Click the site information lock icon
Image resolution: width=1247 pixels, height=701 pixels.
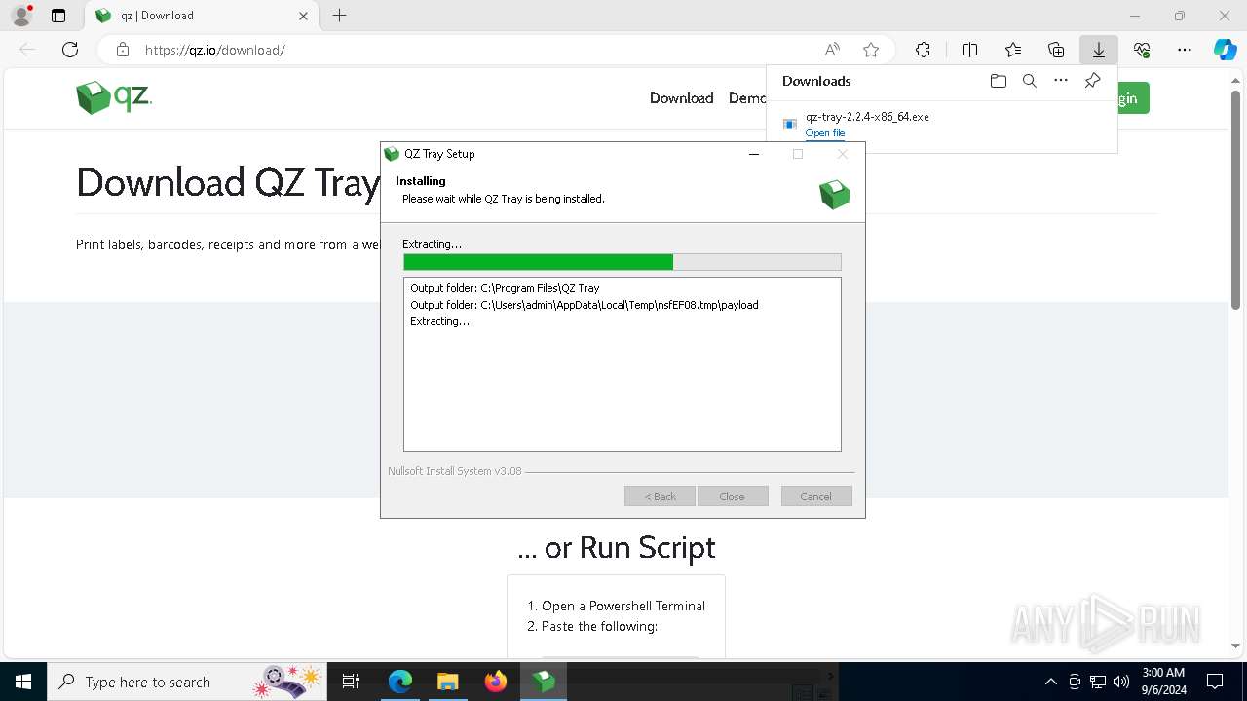pyautogui.click(x=123, y=50)
